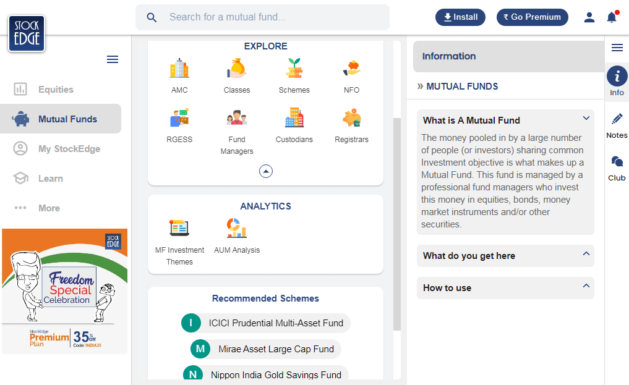This screenshot has width=629, height=385.
Task: Open the Freedom Special Celebration banner
Action: [64, 291]
